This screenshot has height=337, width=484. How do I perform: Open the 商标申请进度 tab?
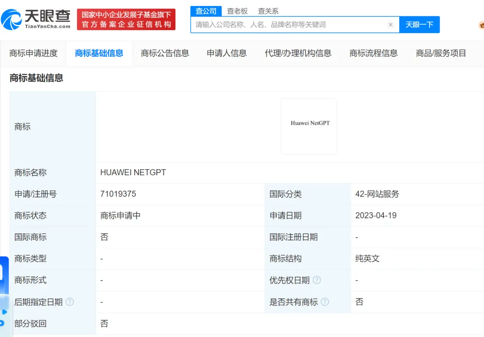click(x=34, y=53)
